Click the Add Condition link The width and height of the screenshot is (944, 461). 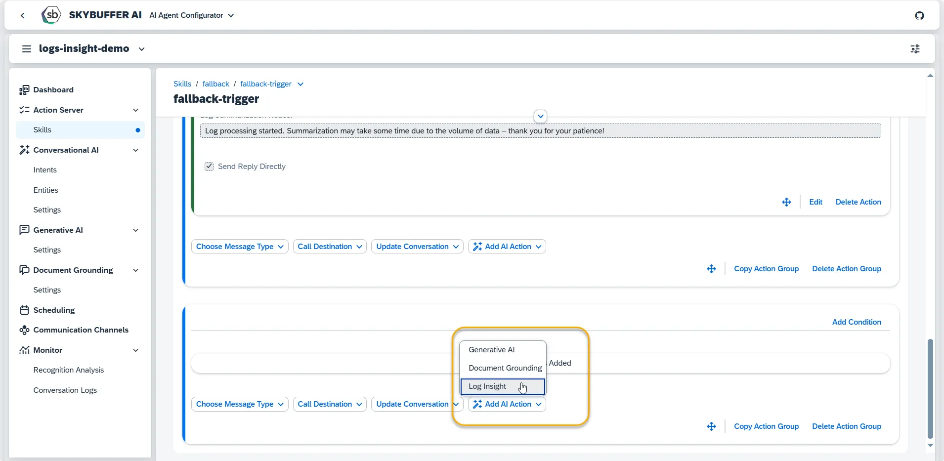pos(857,322)
